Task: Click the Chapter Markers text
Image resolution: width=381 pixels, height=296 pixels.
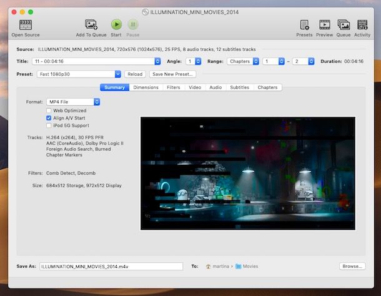Action: (x=64, y=155)
